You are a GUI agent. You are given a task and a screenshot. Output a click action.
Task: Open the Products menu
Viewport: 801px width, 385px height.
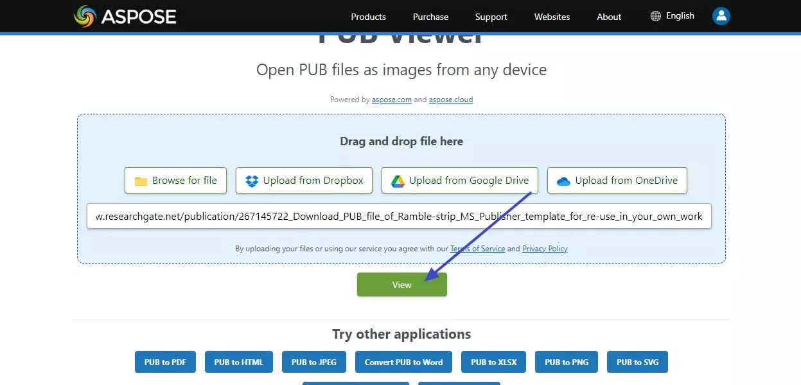coord(367,17)
